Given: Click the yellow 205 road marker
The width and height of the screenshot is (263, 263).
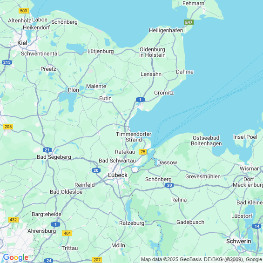Looking at the screenshot, I should 8,127.
